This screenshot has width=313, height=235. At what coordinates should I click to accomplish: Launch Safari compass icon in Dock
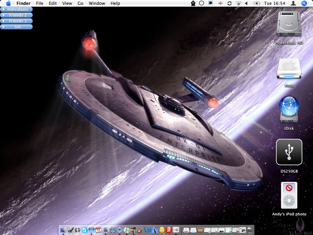point(112,230)
